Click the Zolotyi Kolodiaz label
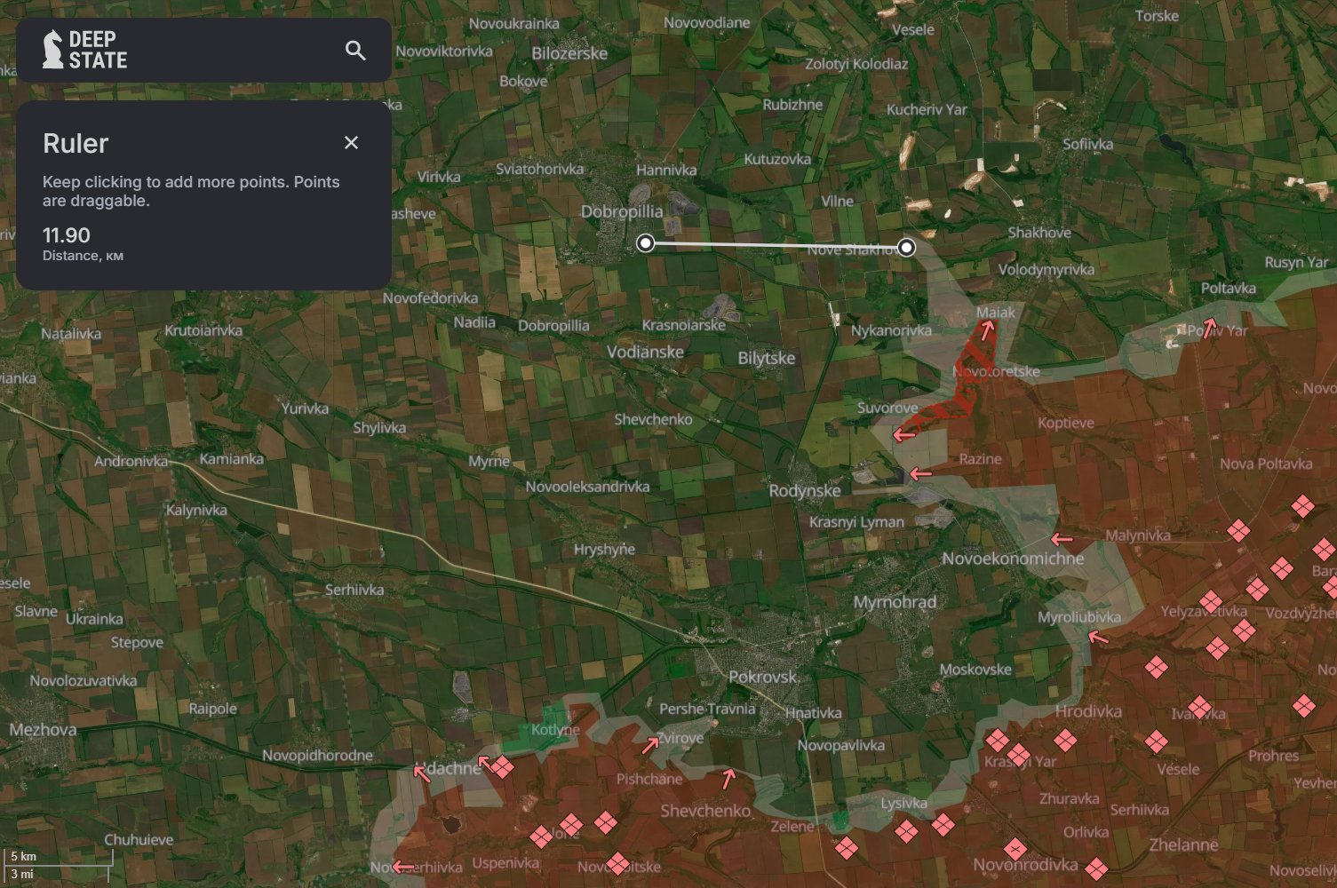This screenshot has width=1337, height=888. tap(856, 64)
